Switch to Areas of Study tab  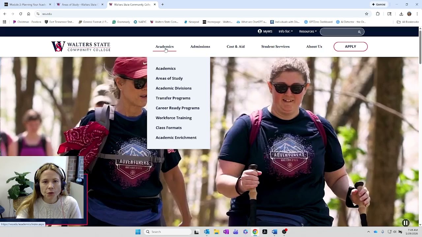pos(80,5)
